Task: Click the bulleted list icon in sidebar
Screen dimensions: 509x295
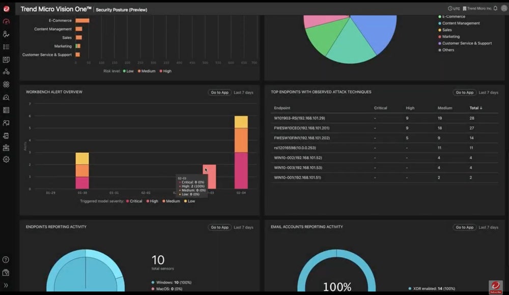Action: point(6,47)
